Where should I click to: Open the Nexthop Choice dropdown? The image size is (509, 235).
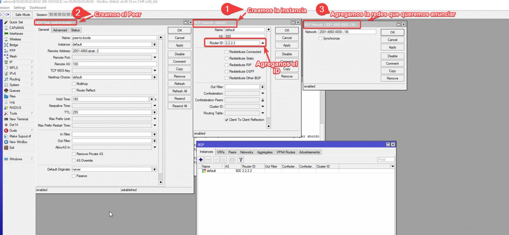click(154, 77)
